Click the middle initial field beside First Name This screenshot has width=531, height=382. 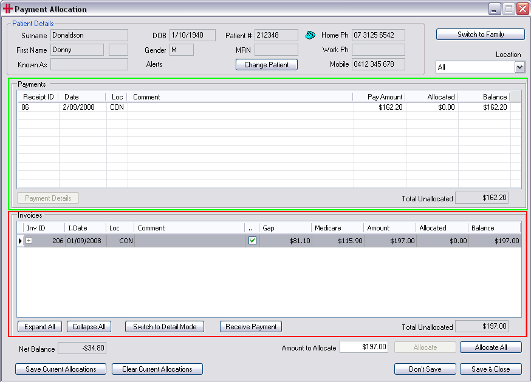point(118,50)
